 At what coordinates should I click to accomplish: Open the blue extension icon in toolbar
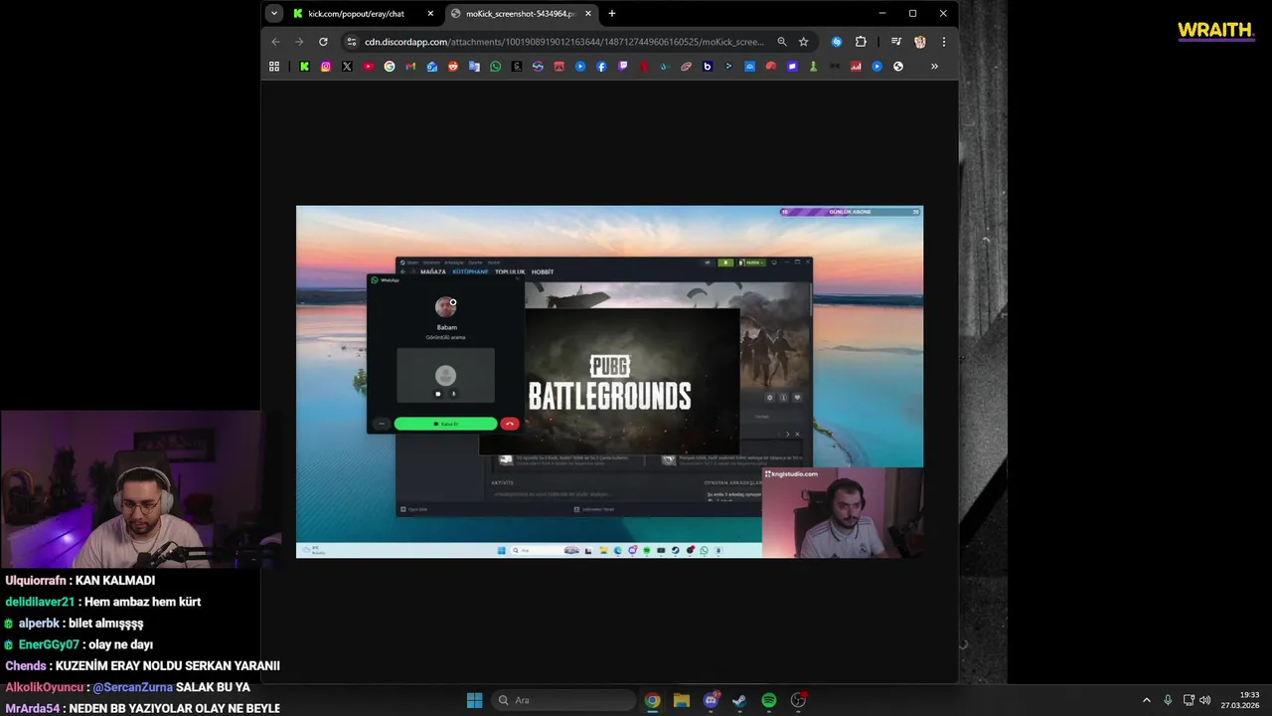(837, 42)
